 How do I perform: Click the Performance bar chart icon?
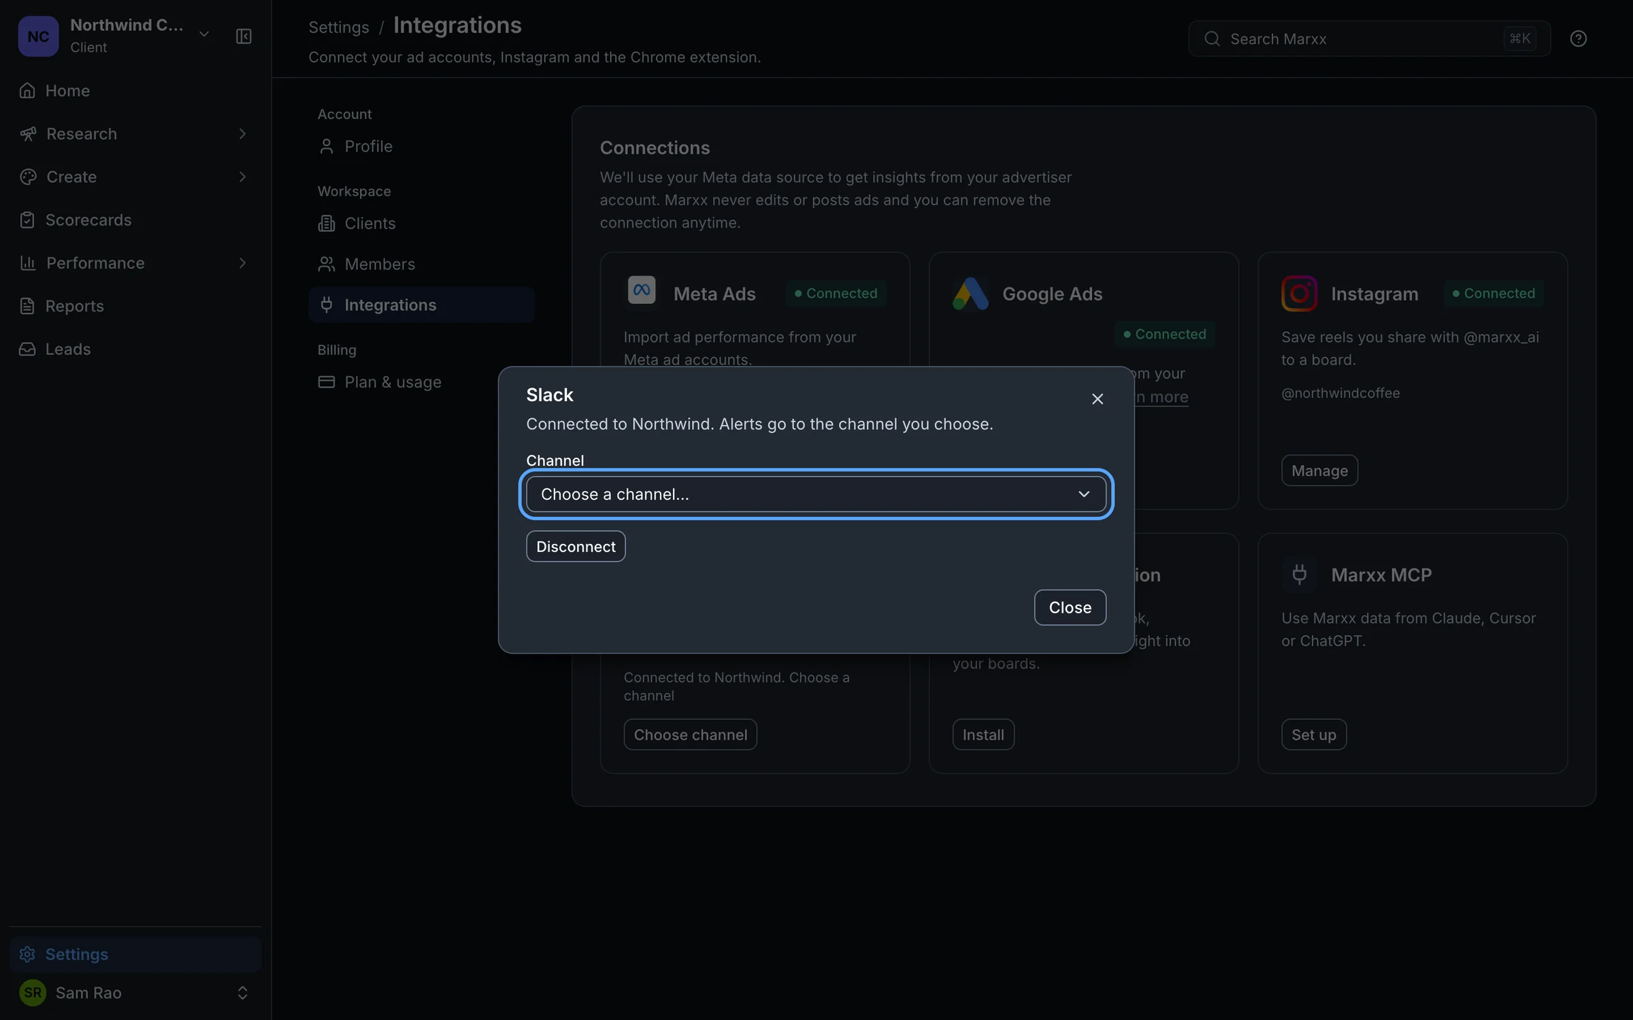click(x=28, y=263)
